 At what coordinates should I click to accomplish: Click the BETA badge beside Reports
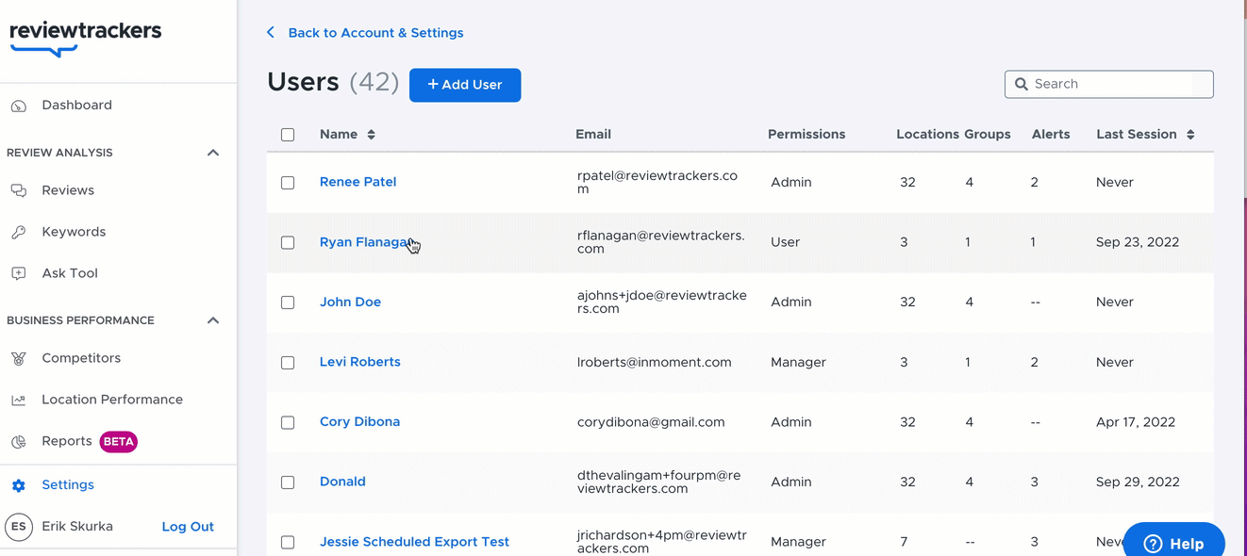click(x=119, y=441)
